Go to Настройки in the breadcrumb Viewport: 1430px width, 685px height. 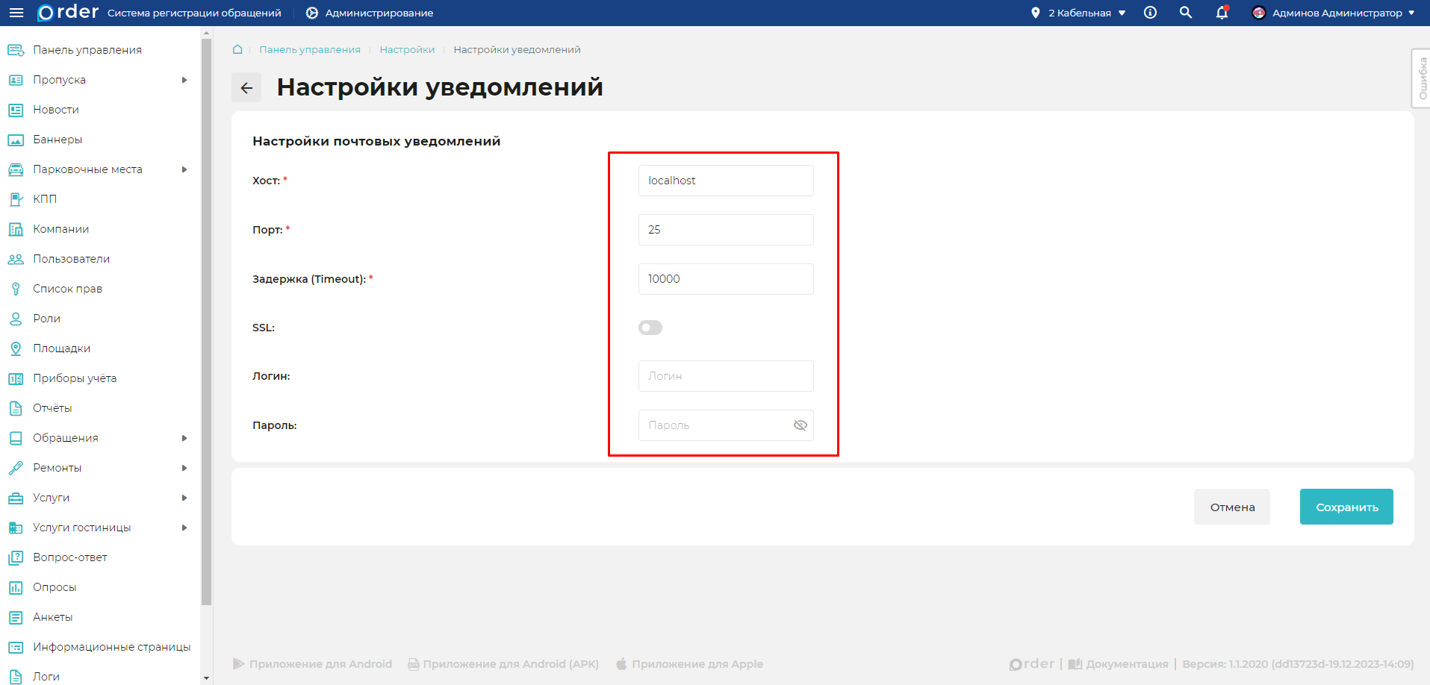point(407,49)
